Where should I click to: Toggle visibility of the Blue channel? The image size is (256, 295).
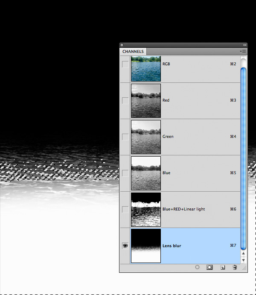pos(125,173)
